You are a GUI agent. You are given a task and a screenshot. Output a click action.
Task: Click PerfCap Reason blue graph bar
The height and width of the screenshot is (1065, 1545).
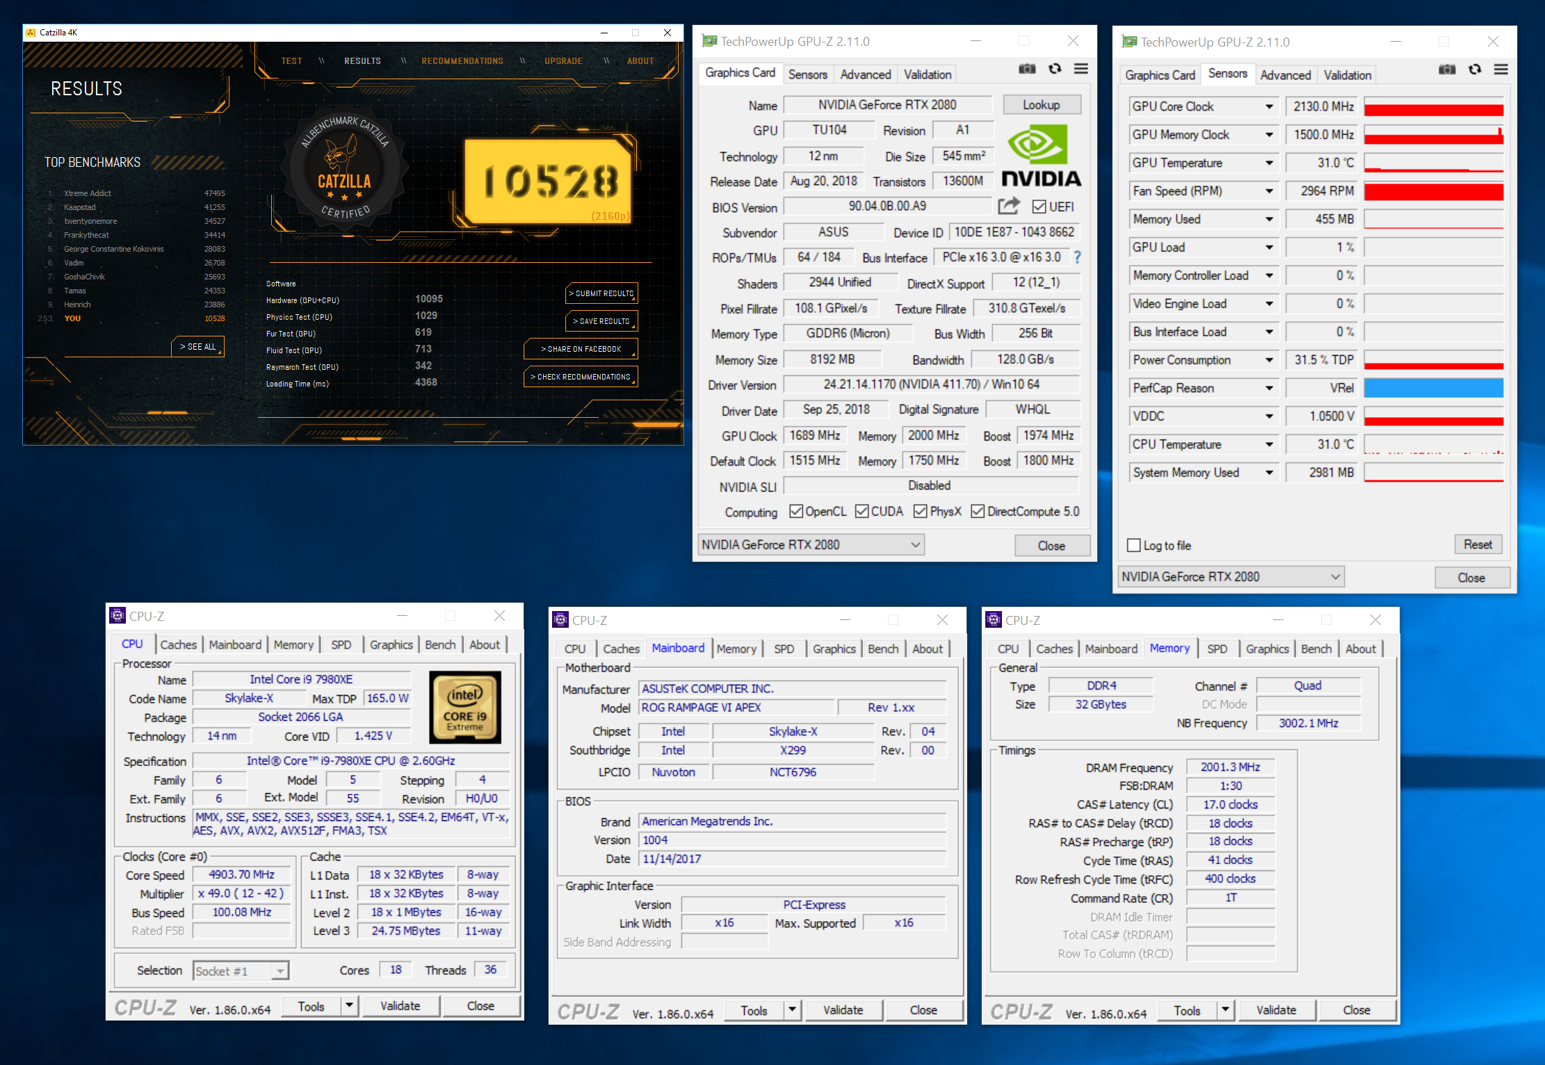click(x=1433, y=388)
